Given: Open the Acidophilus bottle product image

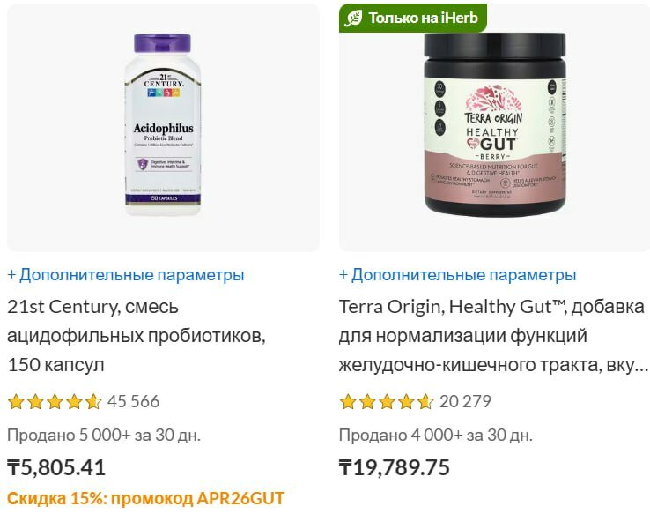Looking at the screenshot, I should (x=163, y=124).
